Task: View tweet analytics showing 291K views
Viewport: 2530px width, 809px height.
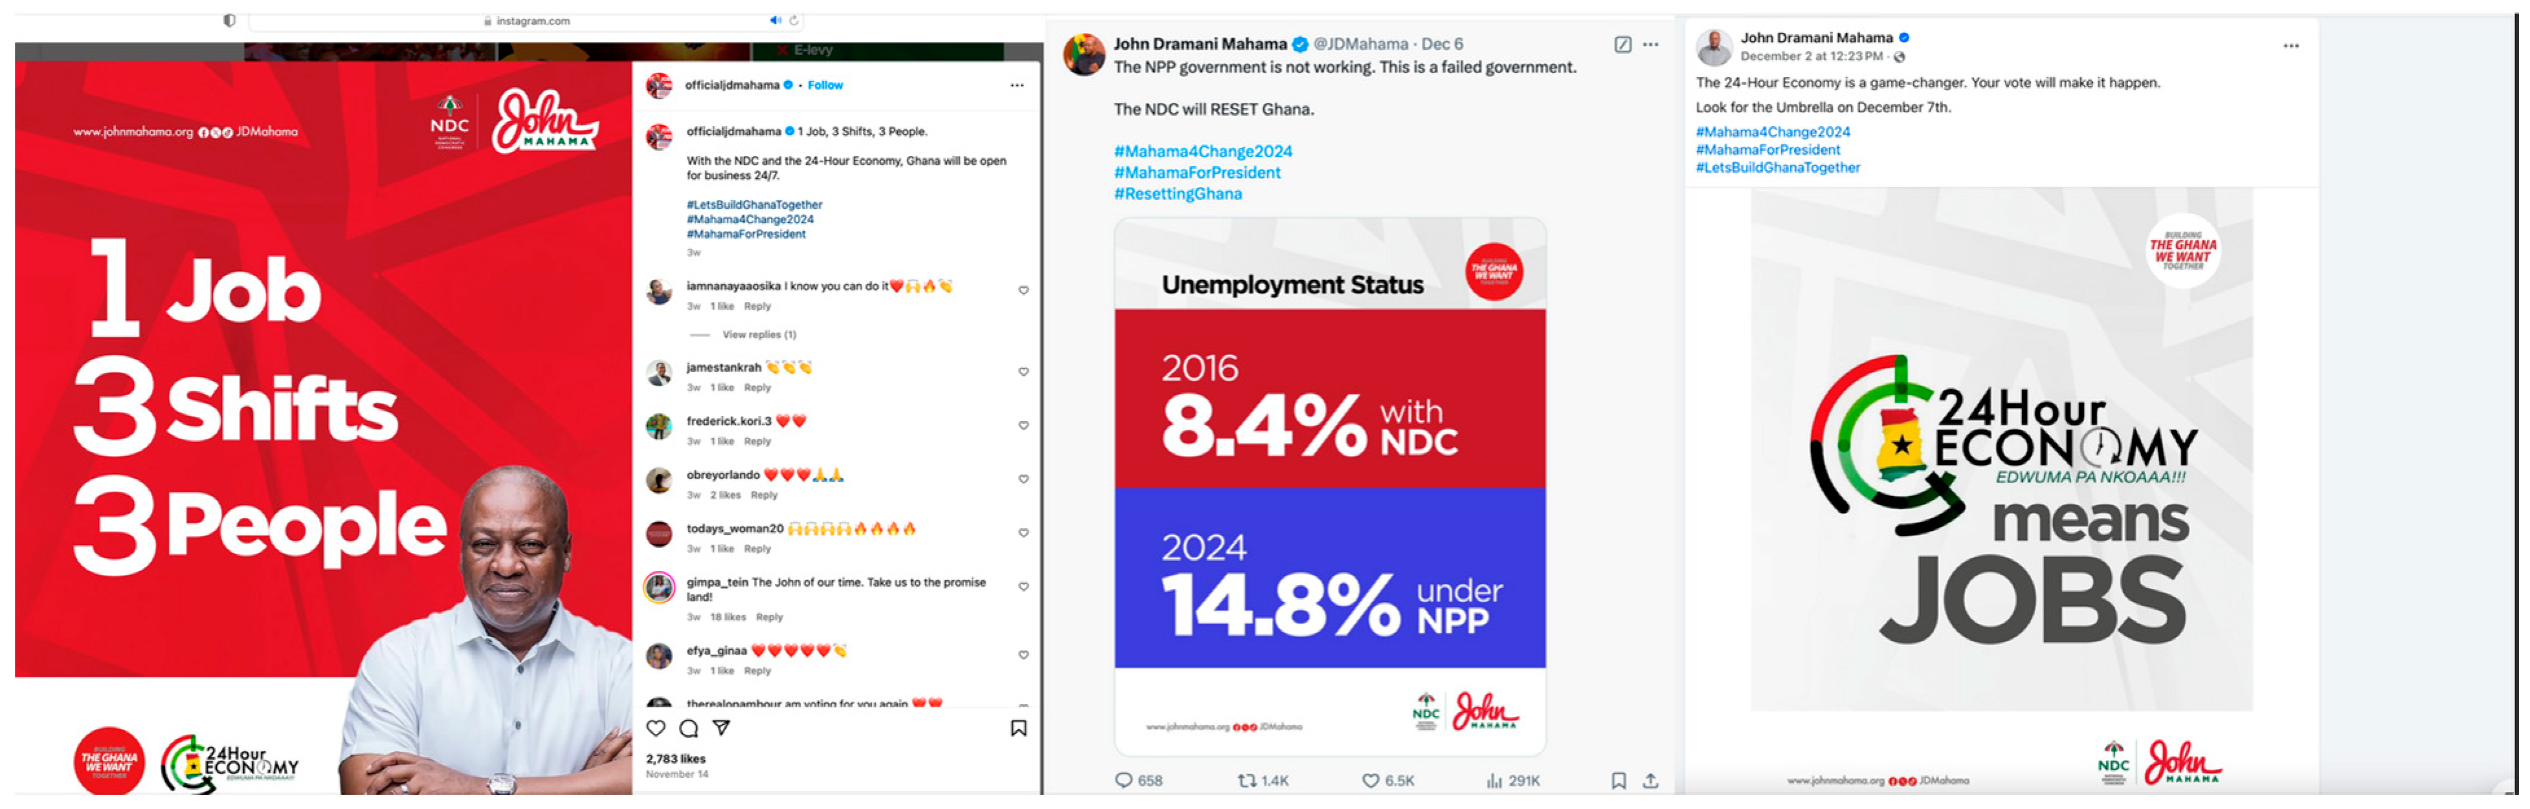Action: click(1495, 781)
